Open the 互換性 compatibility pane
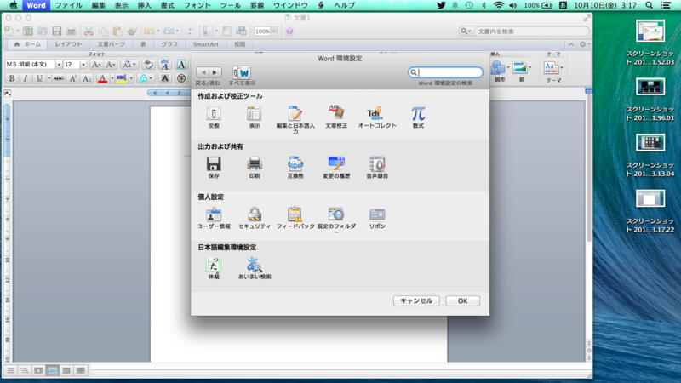681x383 pixels. coord(295,168)
